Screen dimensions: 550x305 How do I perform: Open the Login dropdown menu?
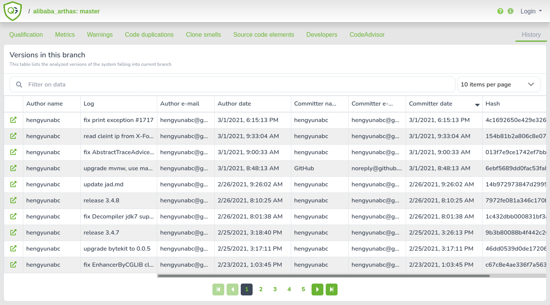tap(531, 11)
